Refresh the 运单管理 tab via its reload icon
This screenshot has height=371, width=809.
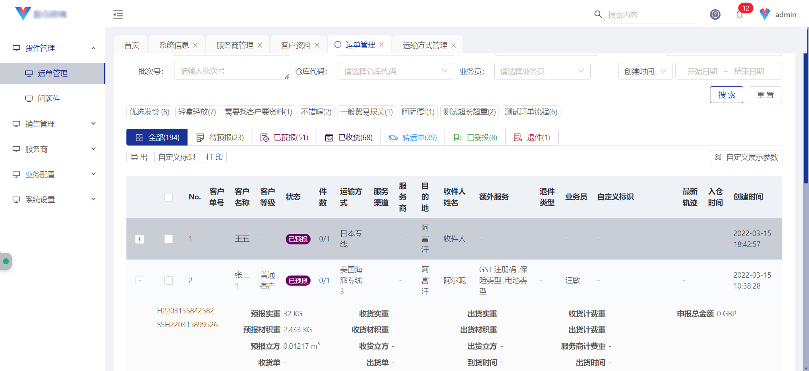click(x=338, y=45)
